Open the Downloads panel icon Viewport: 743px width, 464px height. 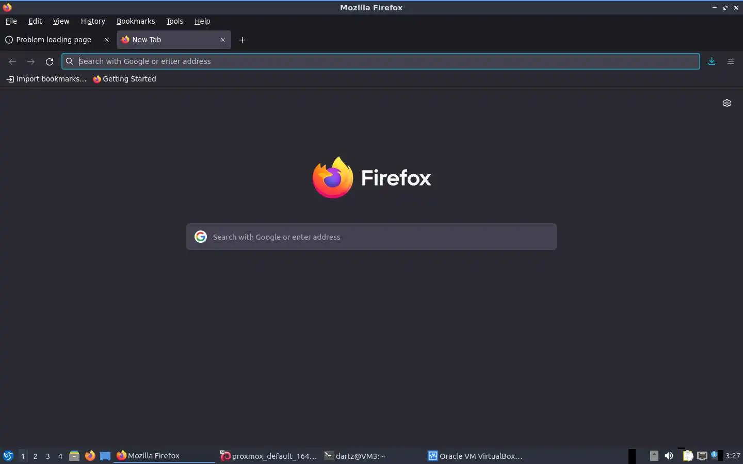click(x=712, y=61)
